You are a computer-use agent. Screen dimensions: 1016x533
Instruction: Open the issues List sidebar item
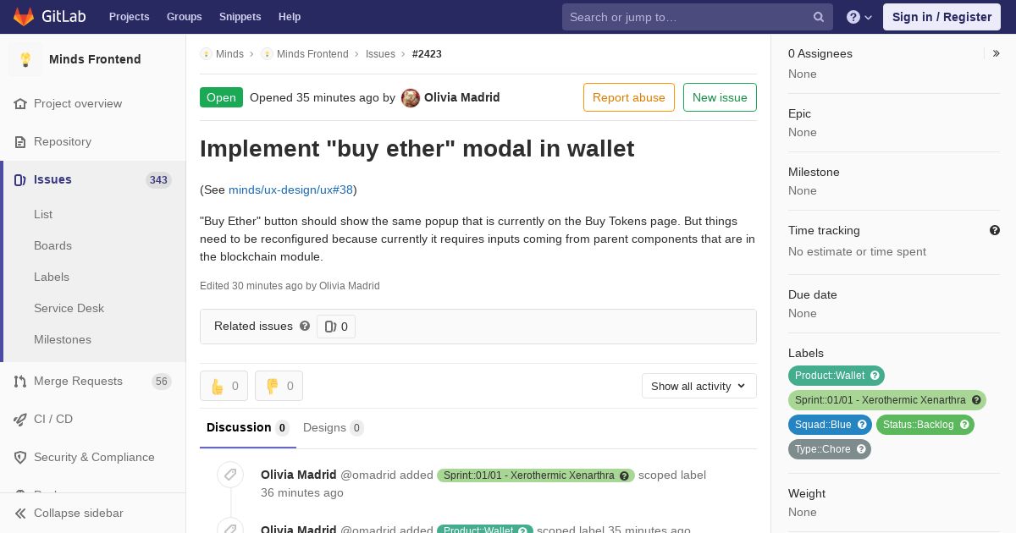[43, 214]
